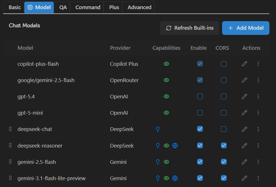The width and height of the screenshot is (276, 187).
Task: Toggle CORS checkbox for deepseek-chat
Action: point(223,129)
